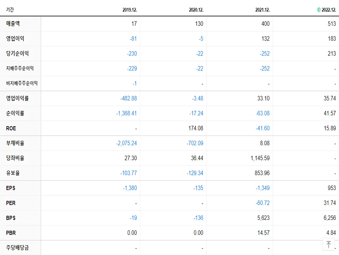Click the EPS row label
Screen dimensions: 339x255
click(11, 188)
